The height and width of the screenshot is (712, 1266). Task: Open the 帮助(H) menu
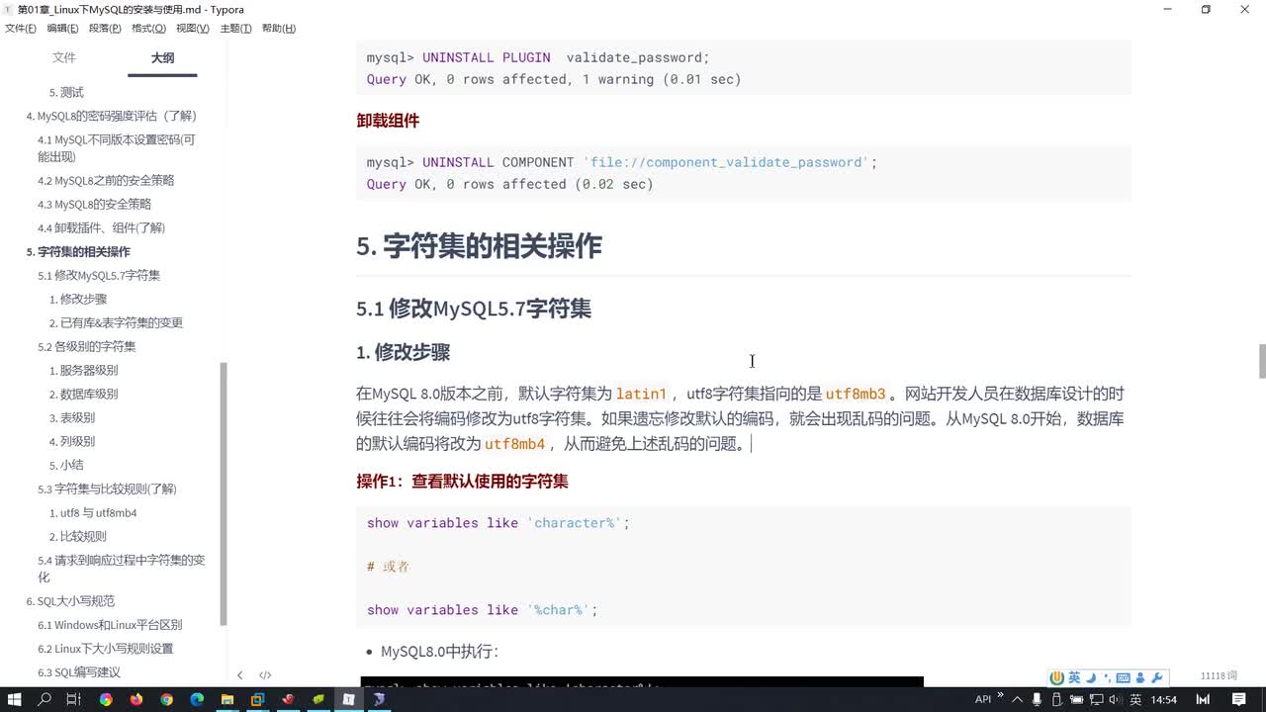(279, 29)
